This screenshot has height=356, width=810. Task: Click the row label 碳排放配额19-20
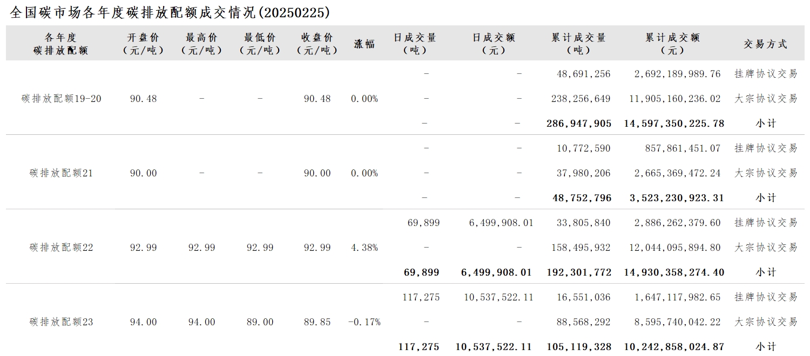(x=62, y=99)
